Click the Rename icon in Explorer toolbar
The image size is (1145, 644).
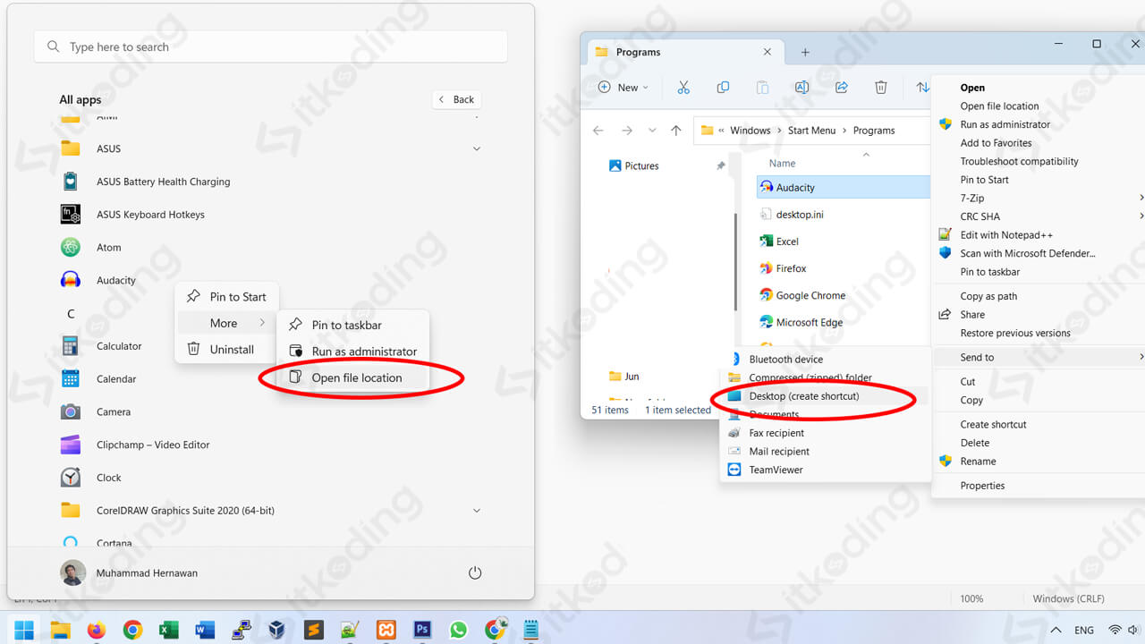(x=801, y=88)
